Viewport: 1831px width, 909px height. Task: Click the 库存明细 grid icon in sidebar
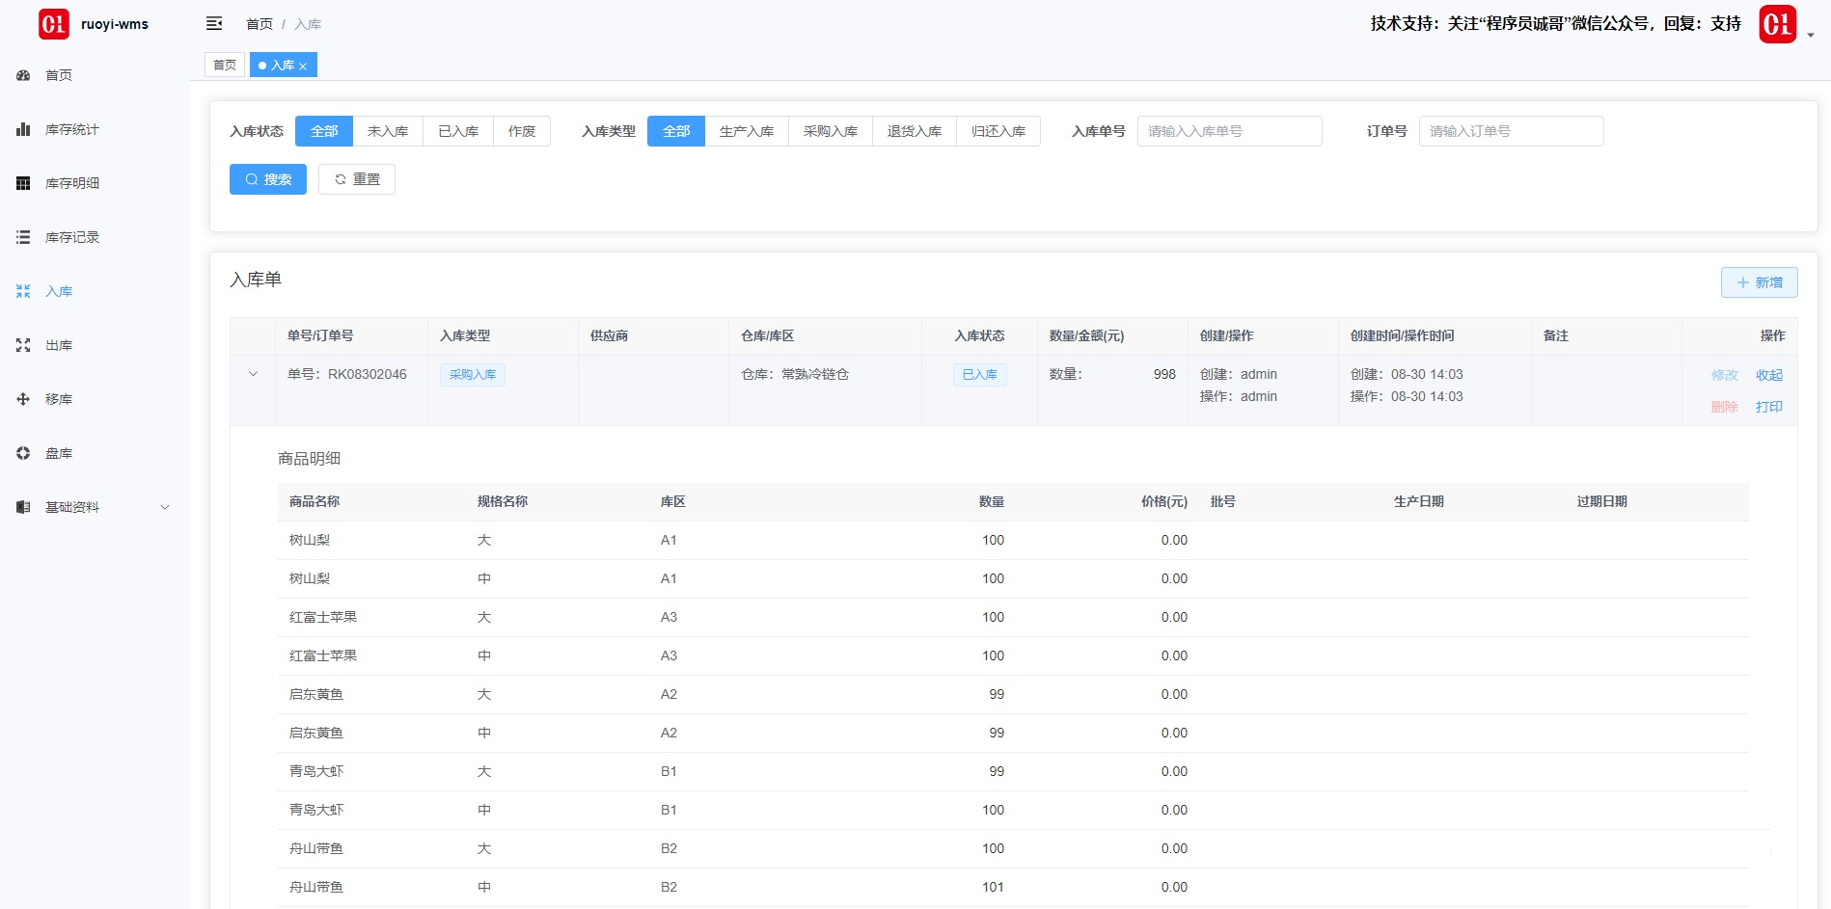(x=23, y=183)
